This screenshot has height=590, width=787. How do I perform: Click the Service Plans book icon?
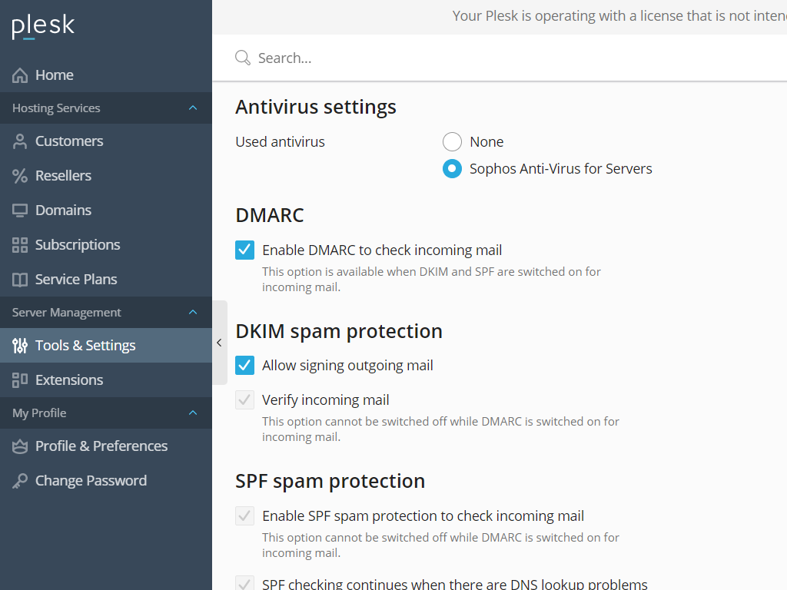[x=20, y=280]
